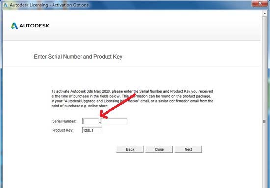The width and height of the screenshot is (270, 188).
Task: Click the Close button in the dialog
Action: 159,149
